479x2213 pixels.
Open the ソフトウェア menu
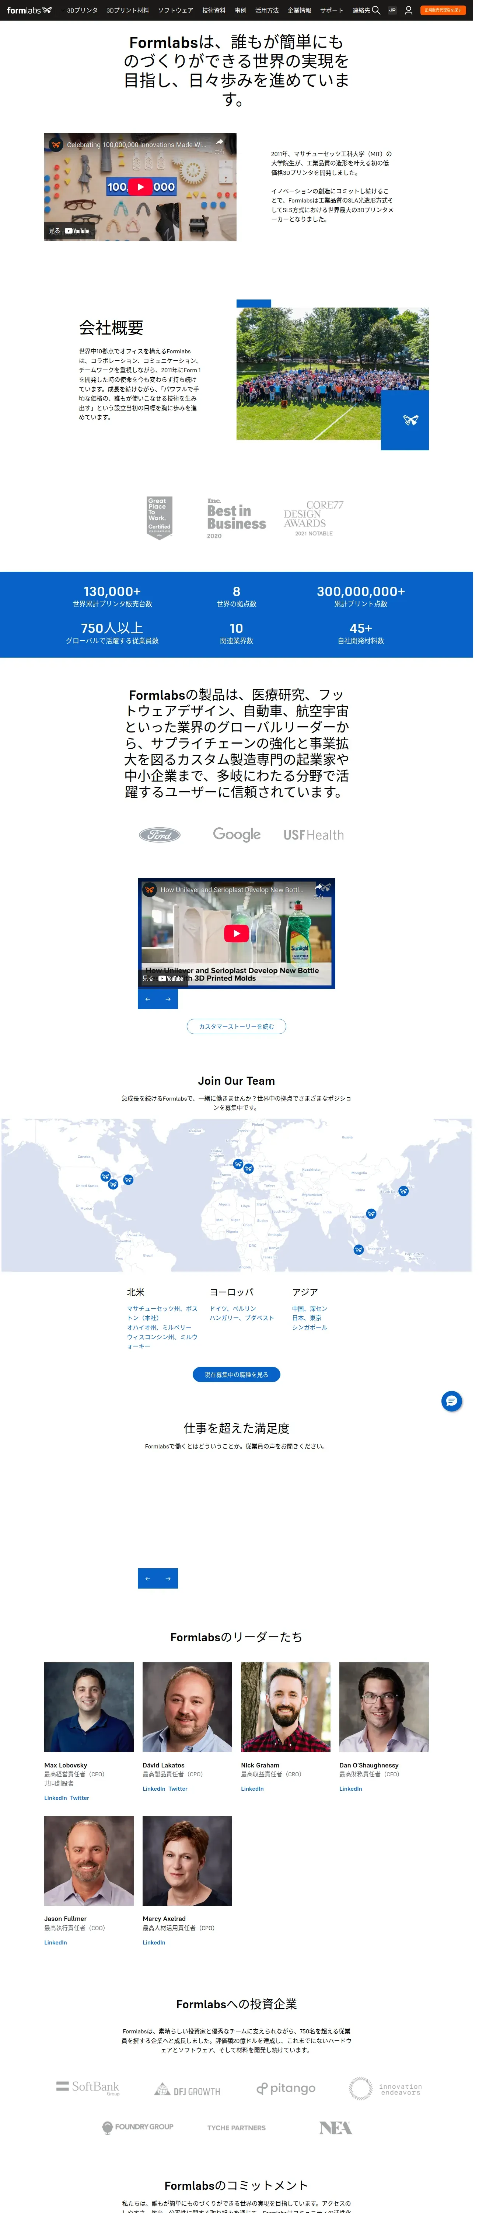click(176, 10)
